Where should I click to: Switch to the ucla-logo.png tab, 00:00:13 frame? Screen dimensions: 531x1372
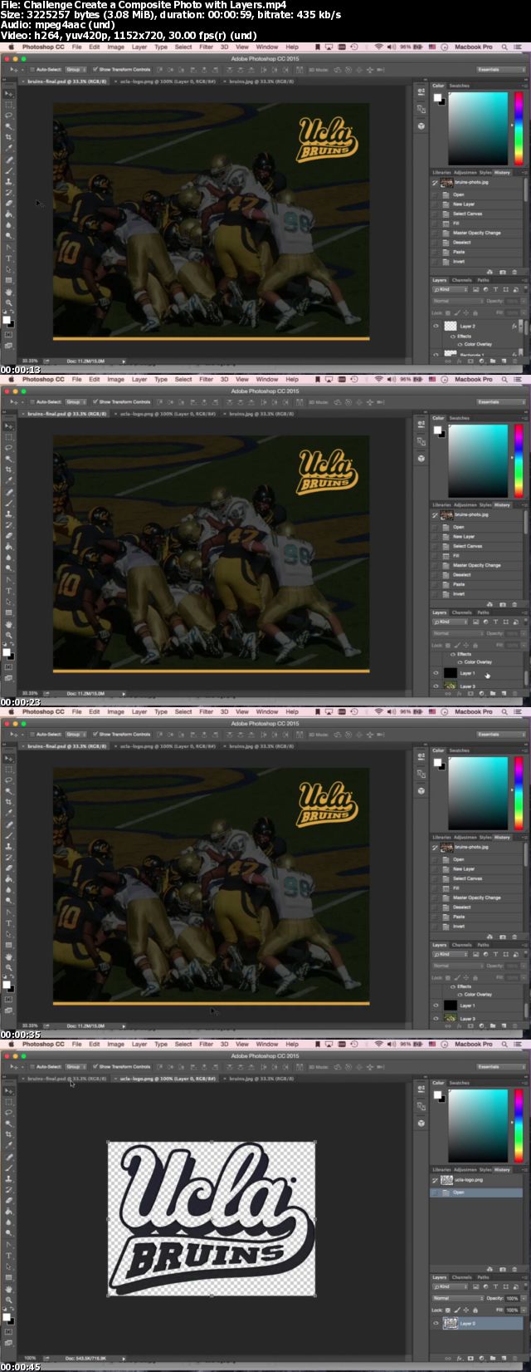[x=168, y=81]
